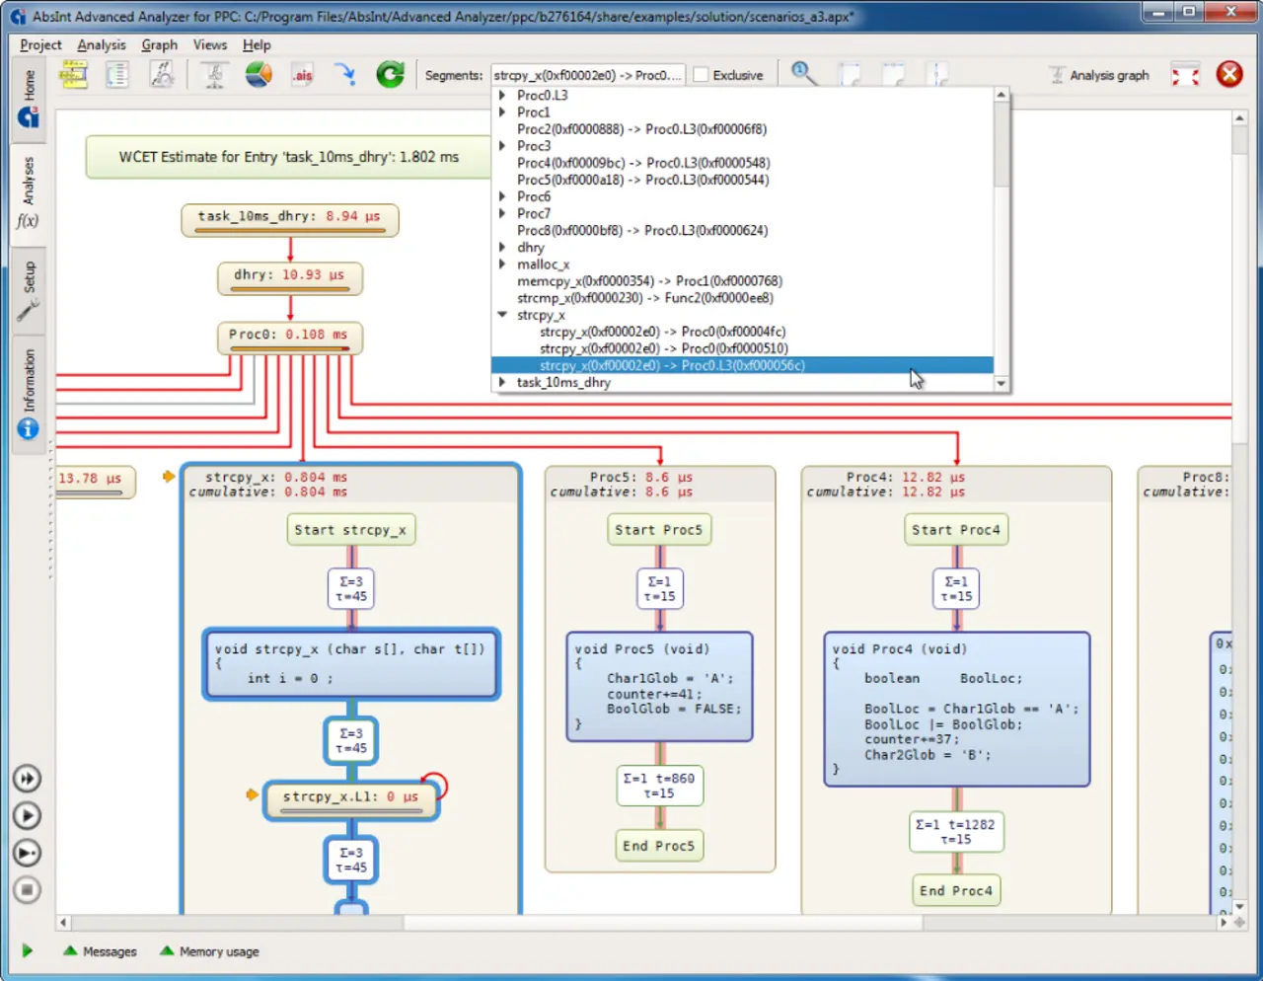Screen dimensions: 1263x981
Task: Click the red arrows fit-to-view icon
Action: click(1185, 75)
